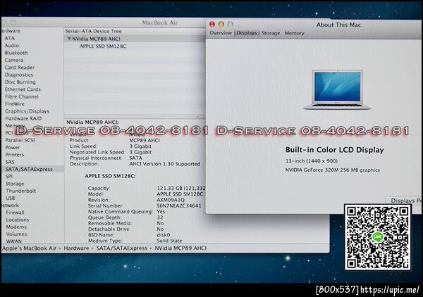
Task: Select Fibre Channel in the sidebar
Action: 22,96
